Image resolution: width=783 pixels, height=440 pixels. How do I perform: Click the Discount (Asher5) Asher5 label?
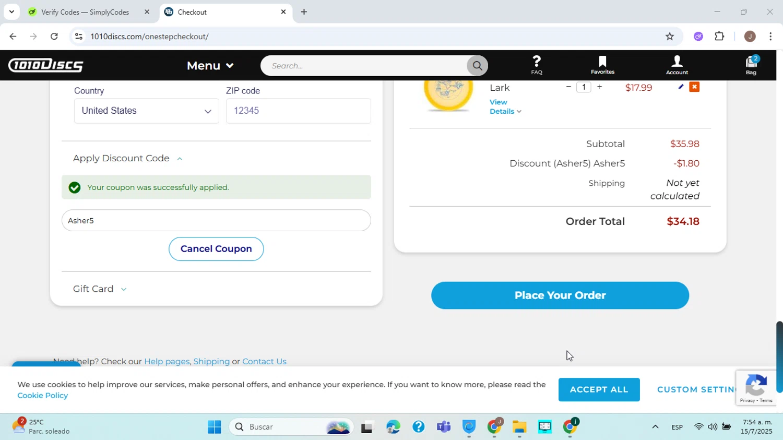[567, 163]
